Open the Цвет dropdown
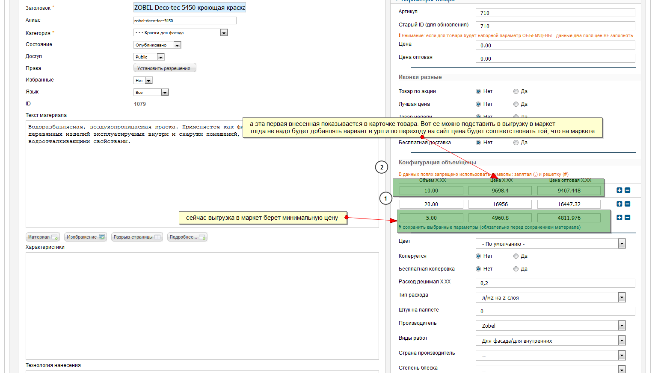This screenshot has width=655, height=373. click(x=551, y=244)
